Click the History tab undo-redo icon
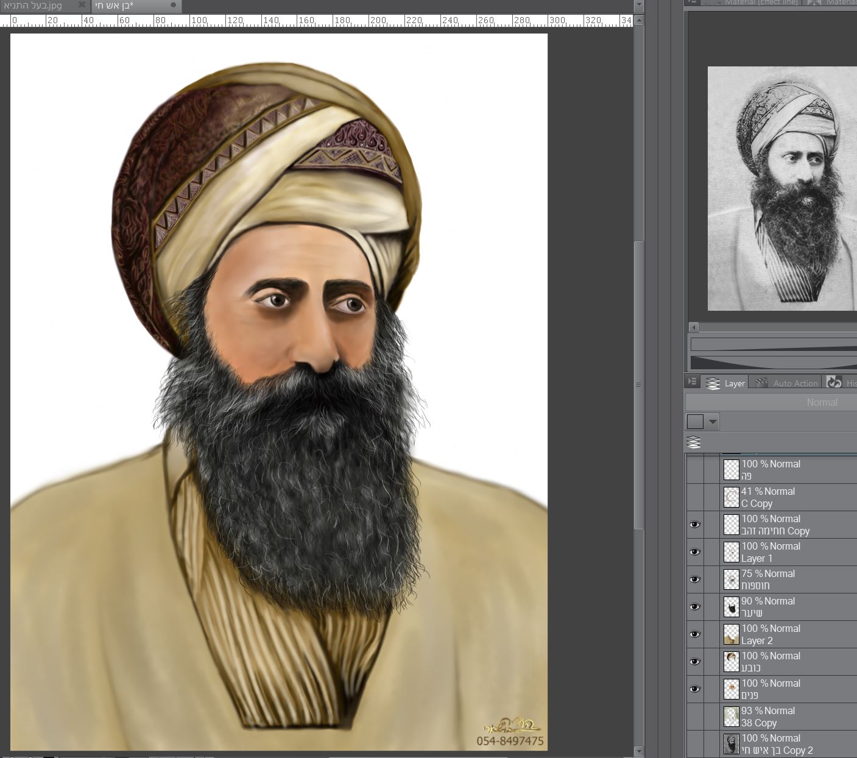Viewport: 857px width, 758px height. [834, 383]
